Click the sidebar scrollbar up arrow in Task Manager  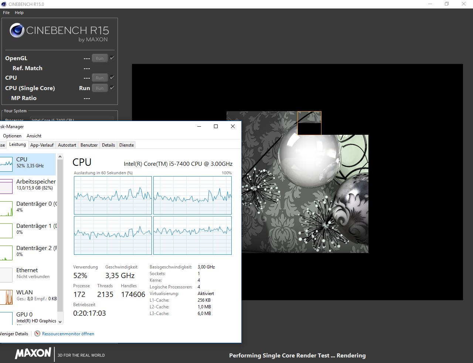click(x=60, y=157)
